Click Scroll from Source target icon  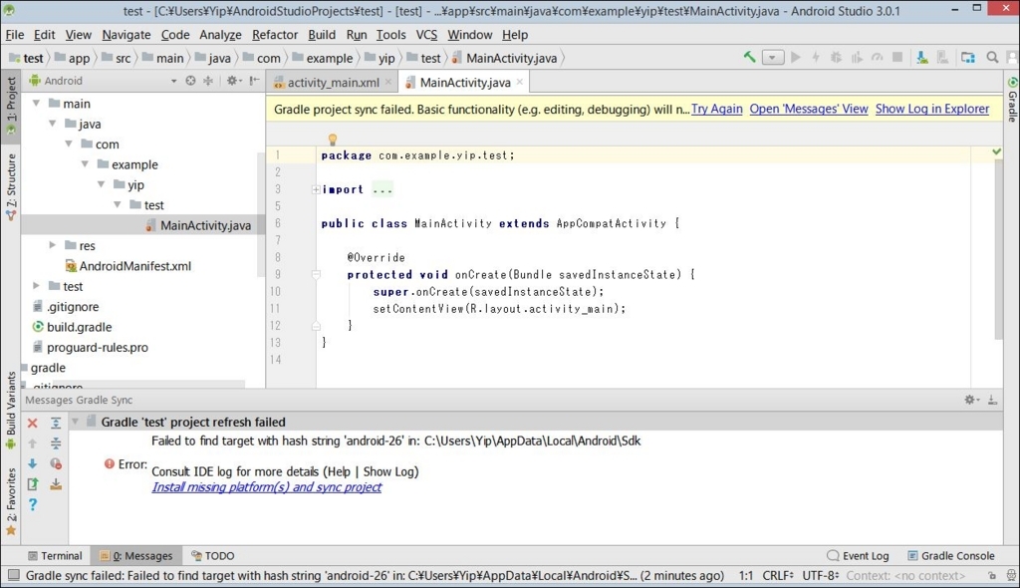(190, 81)
